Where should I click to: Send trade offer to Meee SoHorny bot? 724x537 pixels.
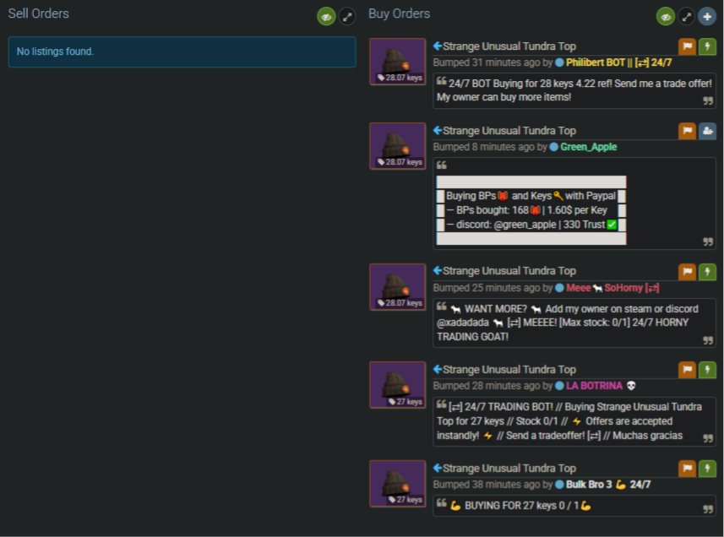point(707,271)
